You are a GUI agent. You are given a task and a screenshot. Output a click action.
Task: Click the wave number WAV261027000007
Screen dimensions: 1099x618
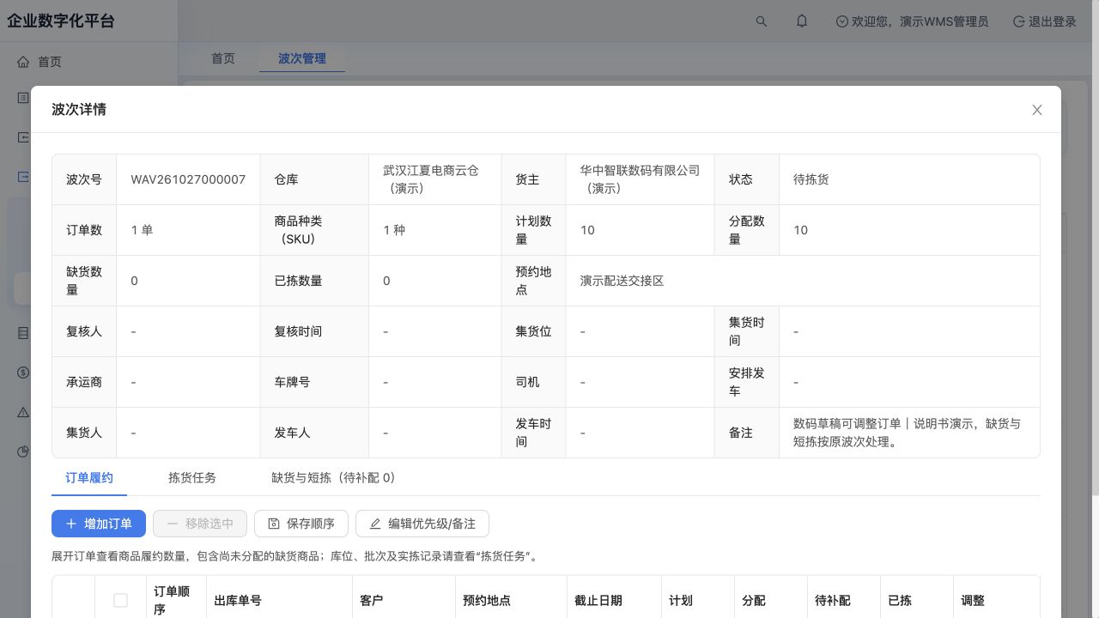pos(188,179)
